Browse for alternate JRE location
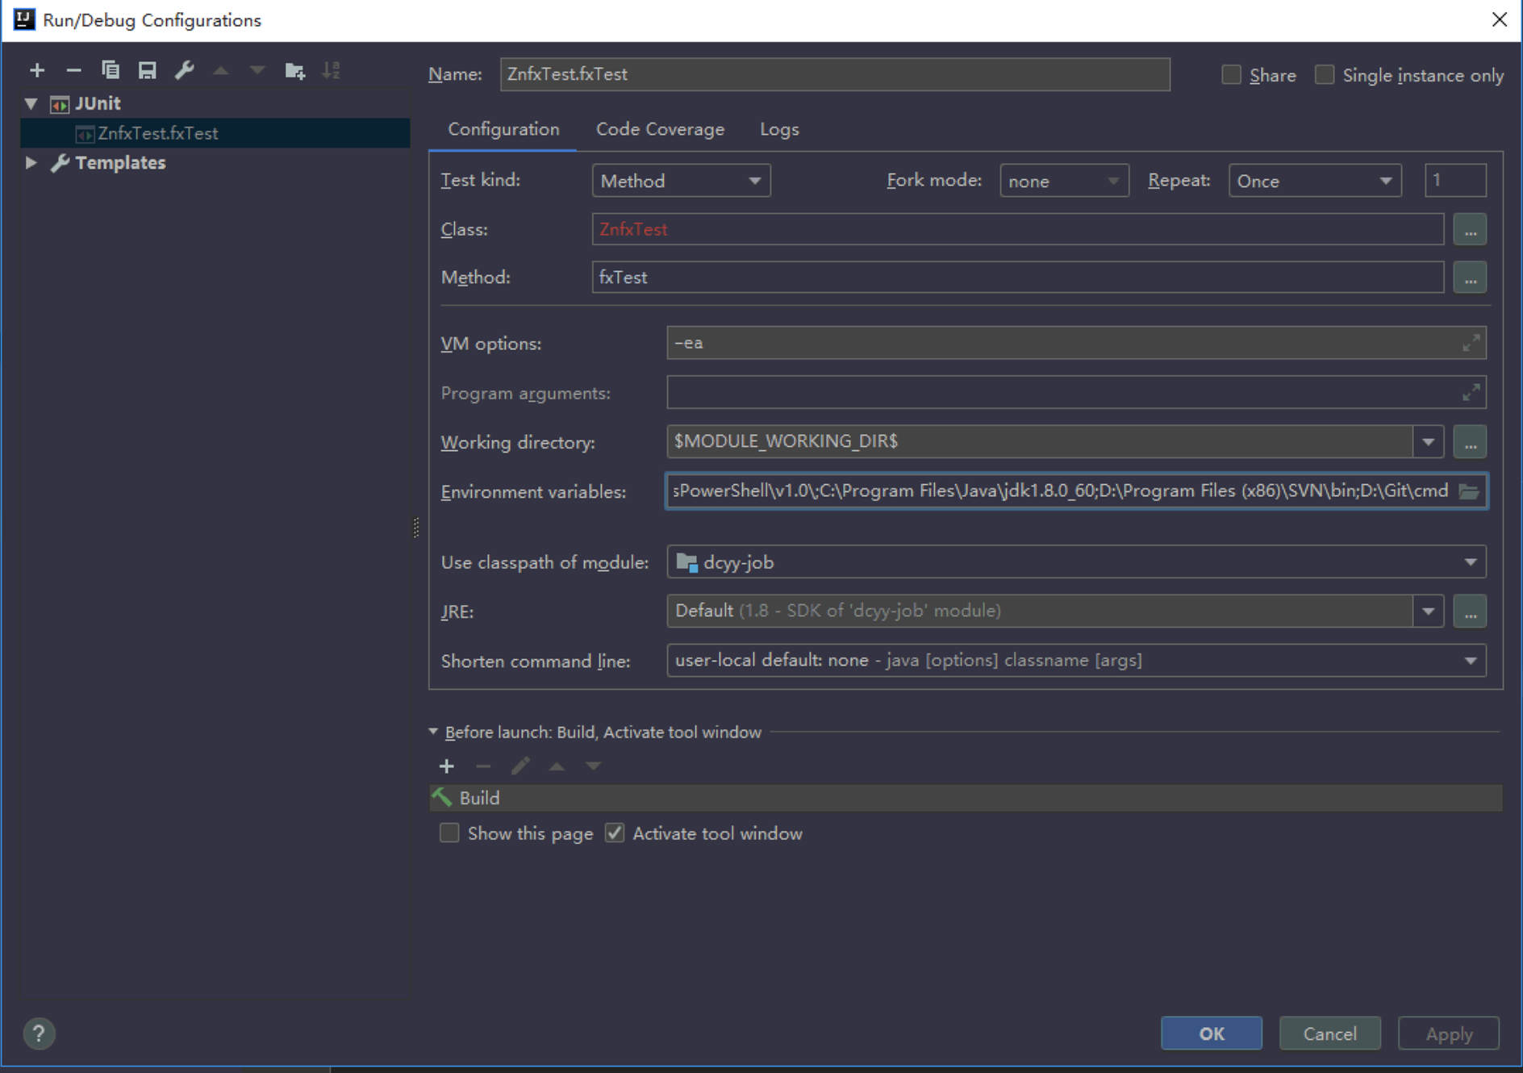This screenshot has width=1523, height=1073. 1470,612
